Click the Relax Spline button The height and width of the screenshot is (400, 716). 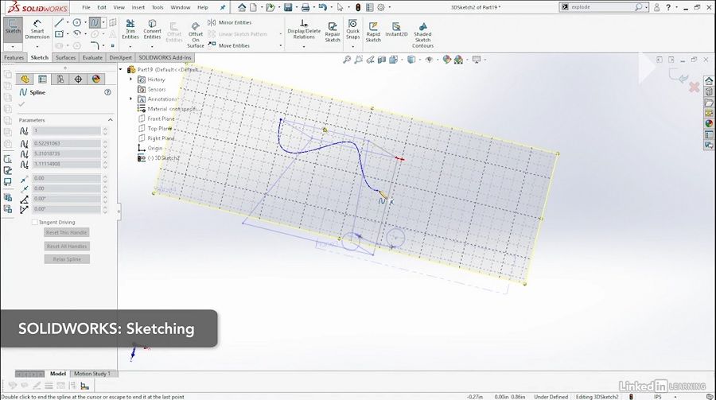pyautogui.click(x=67, y=259)
